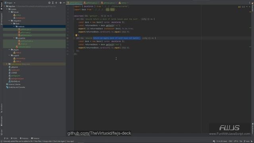This screenshot has height=143, width=254.
Task: Open the Structure side stripe button
Action: click(2, 108)
